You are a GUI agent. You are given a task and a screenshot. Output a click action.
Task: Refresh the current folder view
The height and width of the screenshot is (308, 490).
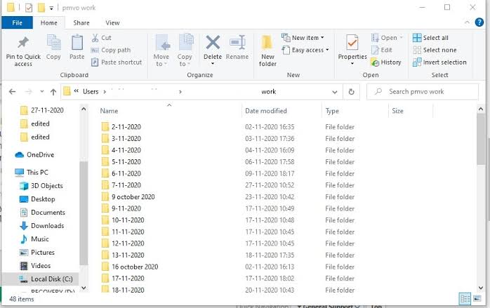coord(352,92)
